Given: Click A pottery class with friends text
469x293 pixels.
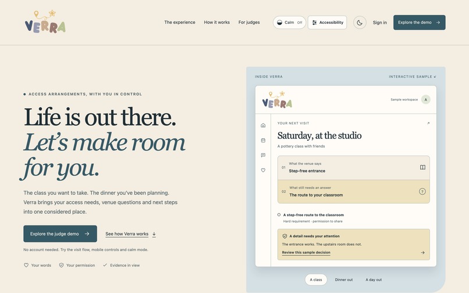Looking at the screenshot, I should click(x=301, y=146).
